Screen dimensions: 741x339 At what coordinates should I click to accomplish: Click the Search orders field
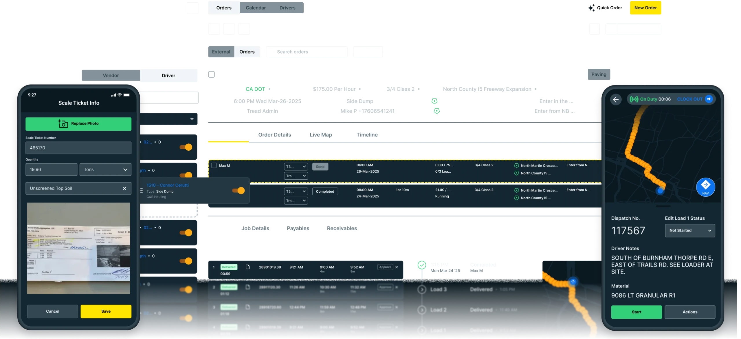pos(307,52)
